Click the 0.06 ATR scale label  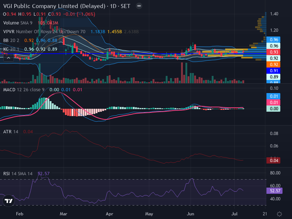(274, 146)
